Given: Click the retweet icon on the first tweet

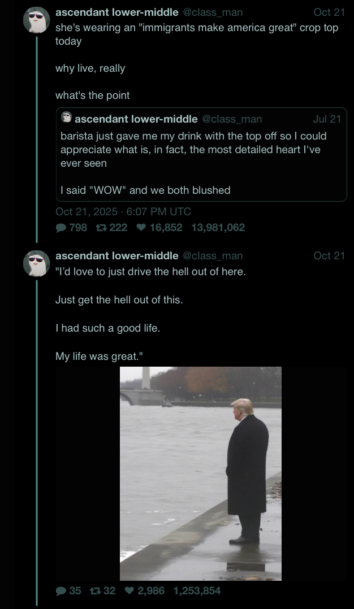Looking at the screenshot, I should [102, 228].
